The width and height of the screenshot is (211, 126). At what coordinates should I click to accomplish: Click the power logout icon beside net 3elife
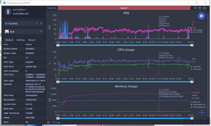[x=25, y=10]
